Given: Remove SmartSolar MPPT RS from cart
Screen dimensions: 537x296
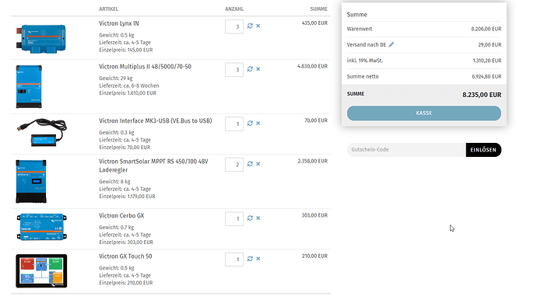Looking at the screenshot, I should pyautogui.click(x=258, y=164).
